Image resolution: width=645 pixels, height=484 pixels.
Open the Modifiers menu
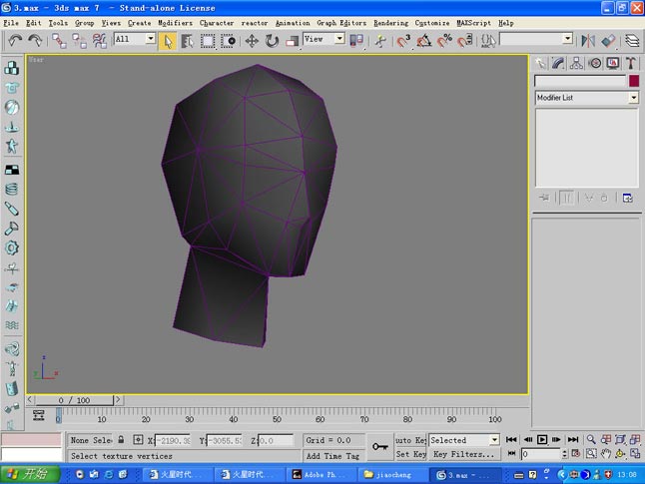(x=176, y=23)
